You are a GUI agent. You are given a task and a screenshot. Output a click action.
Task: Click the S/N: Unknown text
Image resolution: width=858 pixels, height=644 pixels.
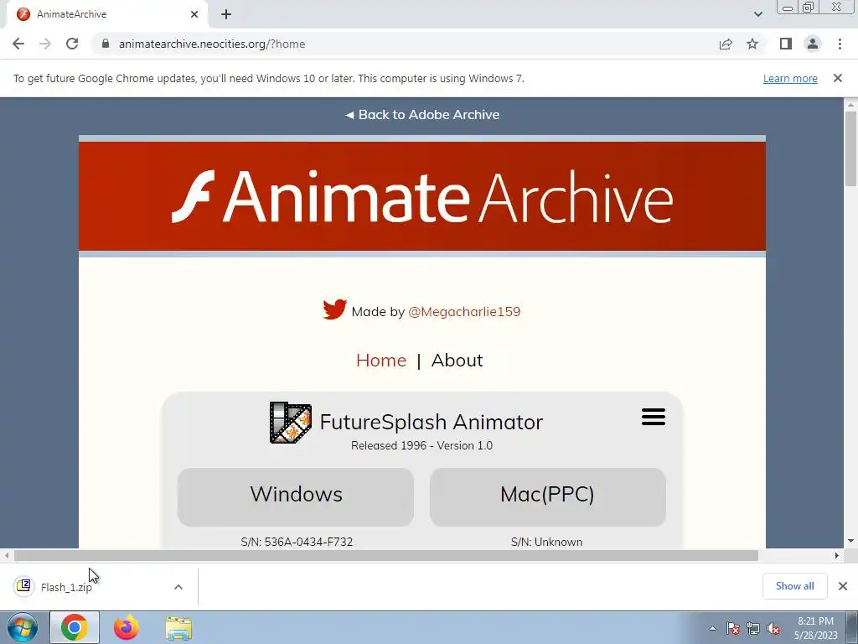point(546,542)
